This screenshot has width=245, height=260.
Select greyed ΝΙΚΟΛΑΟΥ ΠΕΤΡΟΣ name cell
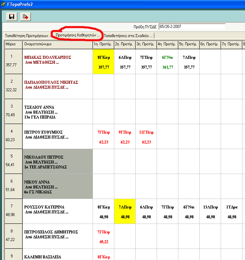coord(57,162)
